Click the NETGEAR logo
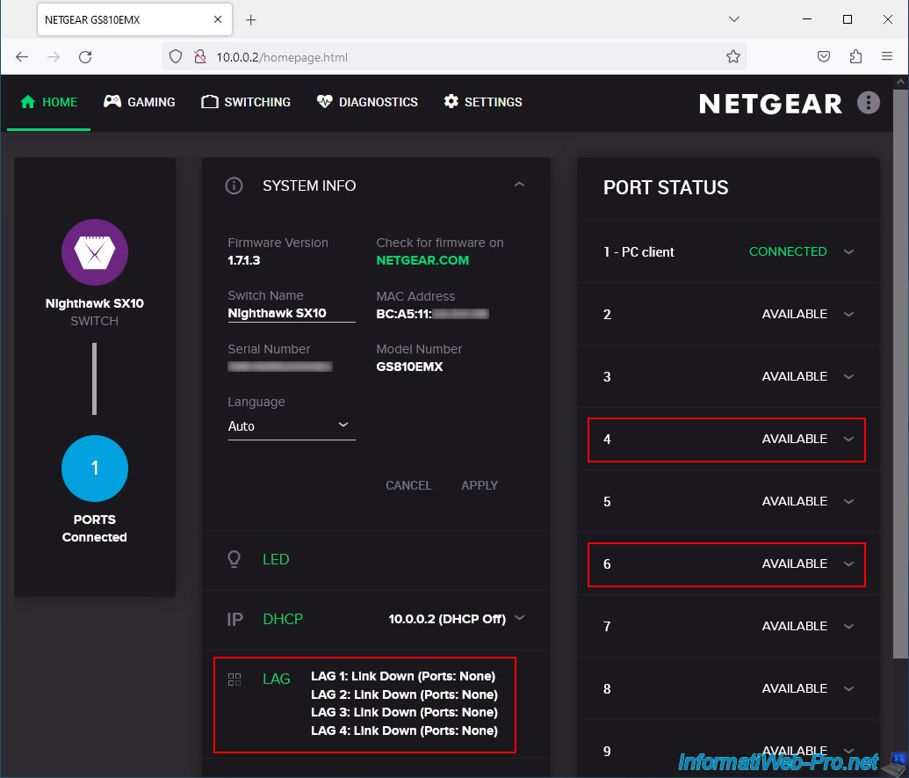 point(770,104)
